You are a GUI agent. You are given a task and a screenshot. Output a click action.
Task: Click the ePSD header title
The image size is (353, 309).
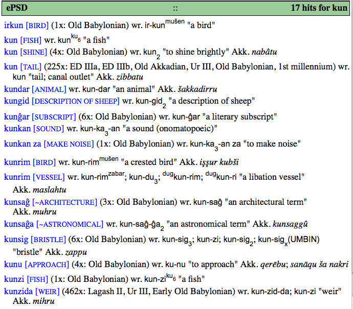click(16, 8)
